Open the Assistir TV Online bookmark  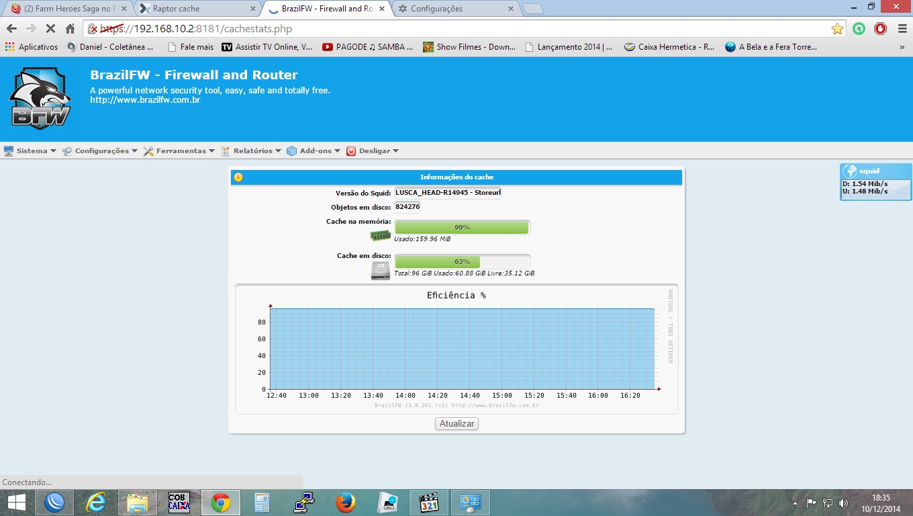coord(267,47)
